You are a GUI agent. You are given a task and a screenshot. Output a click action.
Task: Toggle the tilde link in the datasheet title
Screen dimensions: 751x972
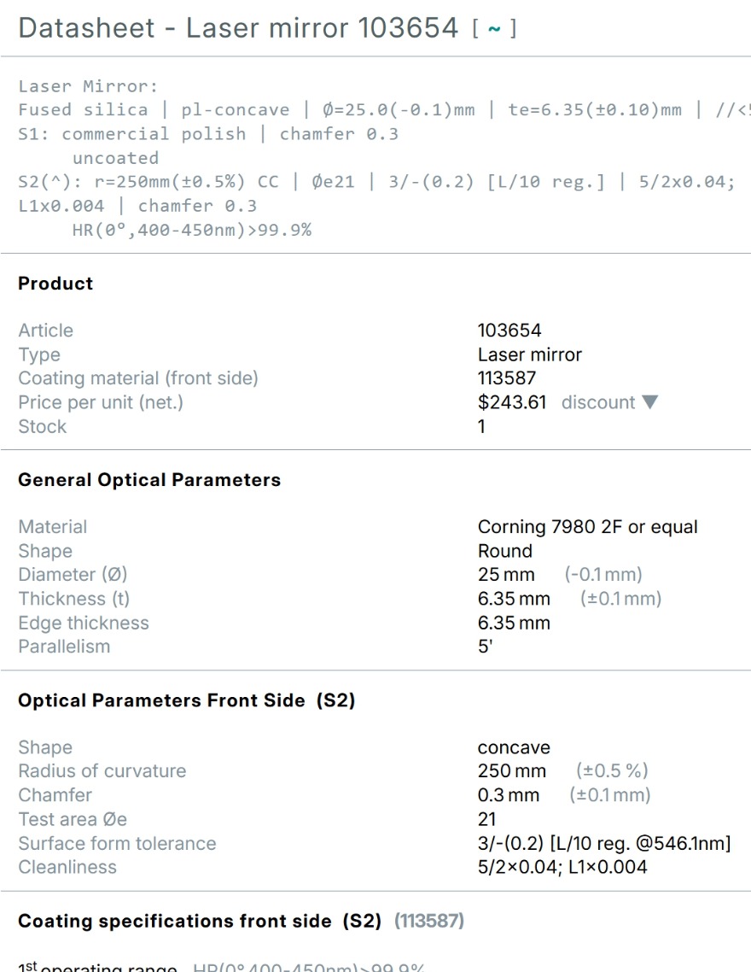coord(494,28)
